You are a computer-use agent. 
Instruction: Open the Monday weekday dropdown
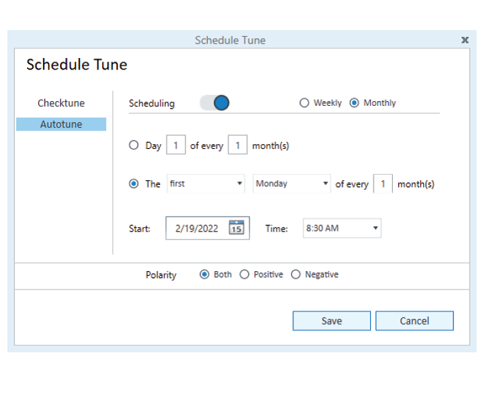(x=292, y=184)
